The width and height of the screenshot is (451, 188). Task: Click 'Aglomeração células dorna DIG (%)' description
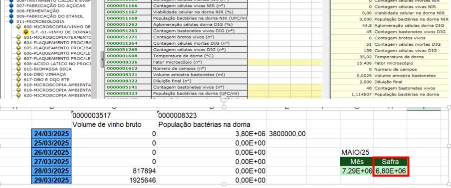(x=199, y=24)
